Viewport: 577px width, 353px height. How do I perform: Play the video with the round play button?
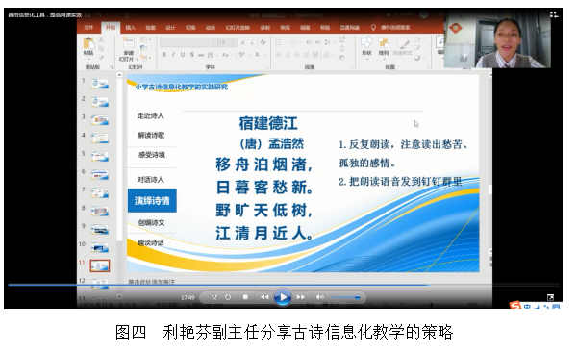(283, 297)
